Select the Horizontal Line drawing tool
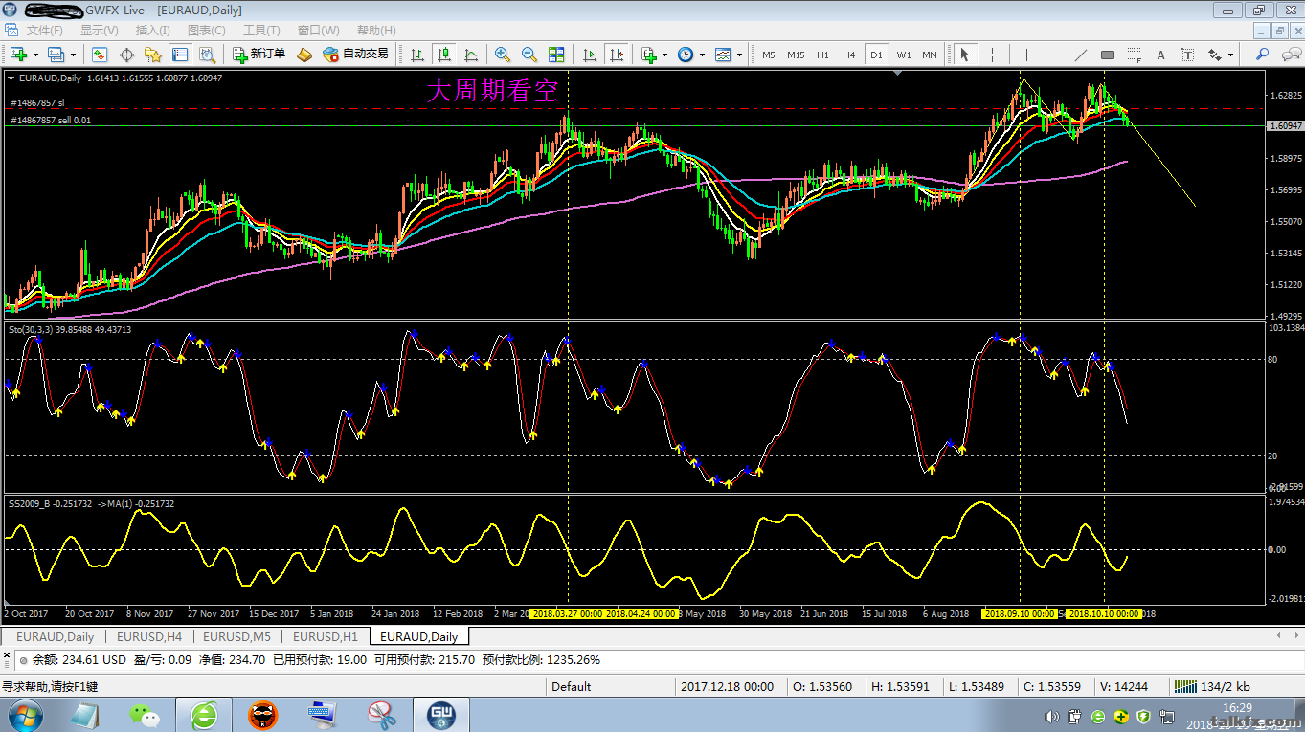This screenshot has width=1305, height=732. pyautogui.click(x=1054, y=55)
